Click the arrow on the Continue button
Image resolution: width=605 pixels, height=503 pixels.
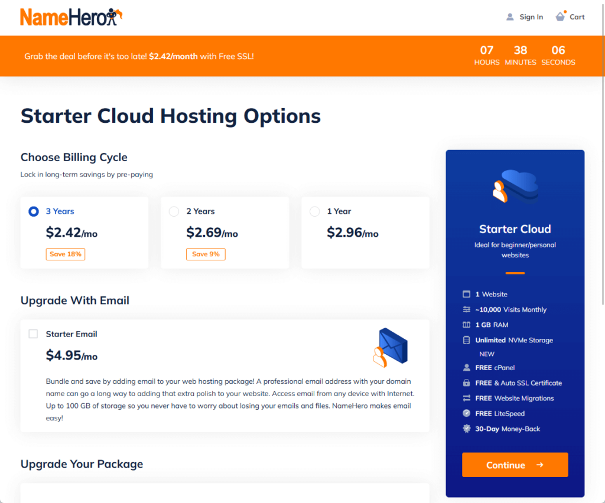pos(540,465)
